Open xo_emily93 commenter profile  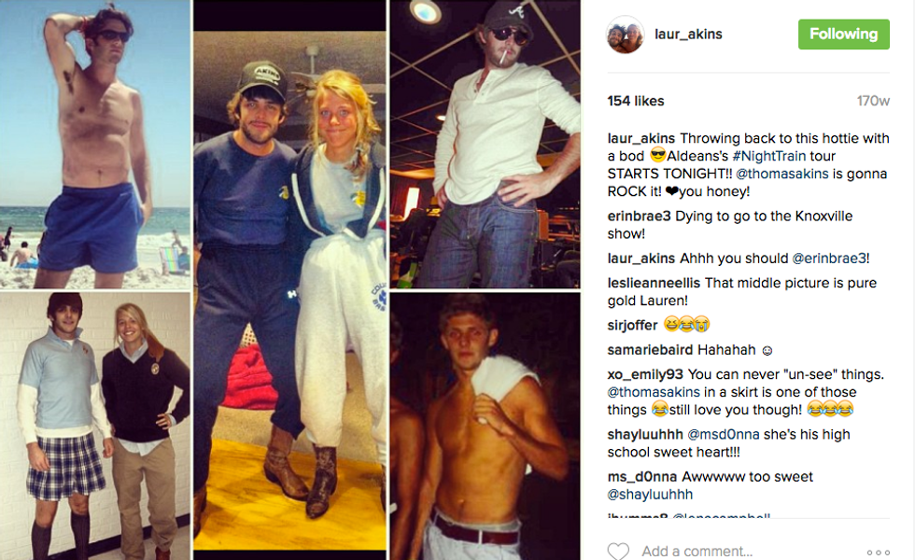pos(645,374)
